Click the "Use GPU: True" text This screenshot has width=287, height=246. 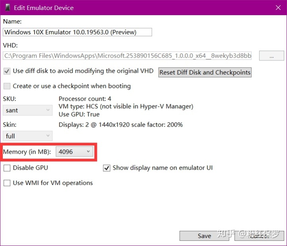pos(79,114)
